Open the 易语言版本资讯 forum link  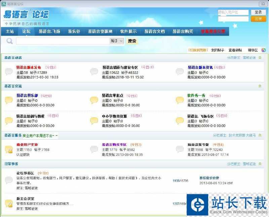[200, 67]
